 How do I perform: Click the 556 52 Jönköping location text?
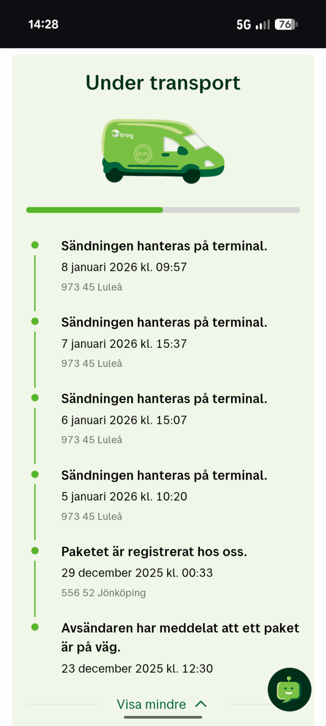103,592
